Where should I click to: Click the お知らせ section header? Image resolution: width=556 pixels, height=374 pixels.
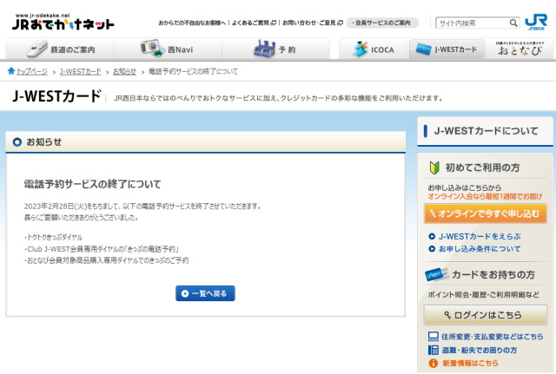tap(206, 142)
